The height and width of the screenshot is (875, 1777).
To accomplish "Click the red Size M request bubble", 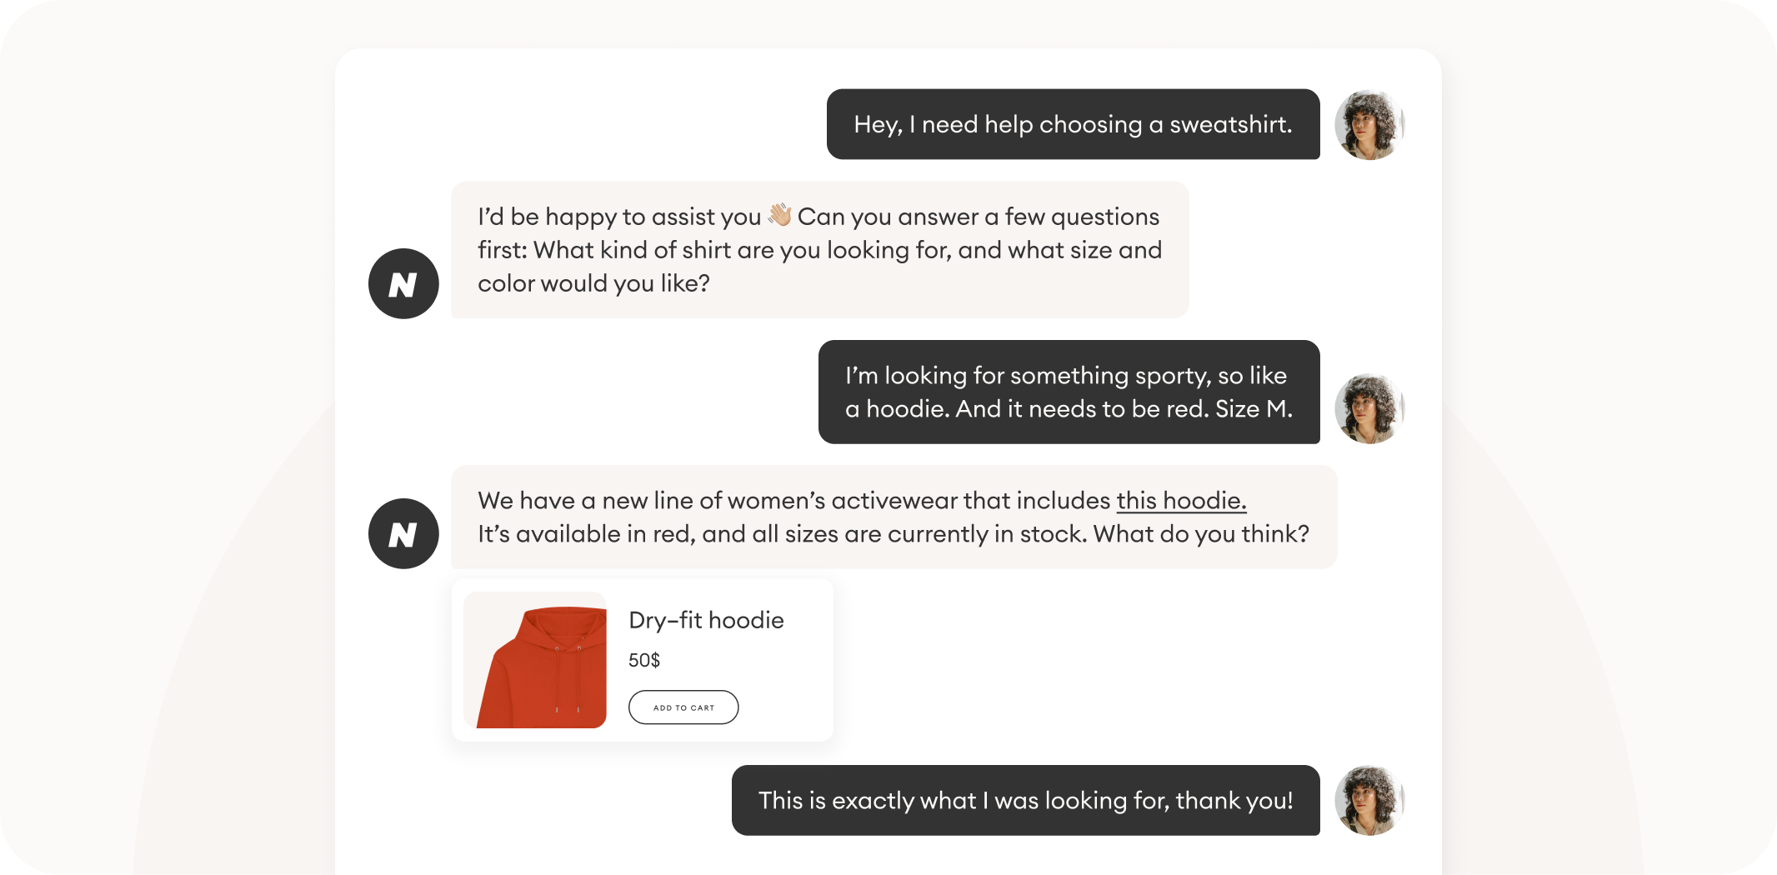I will [1069, 392].
